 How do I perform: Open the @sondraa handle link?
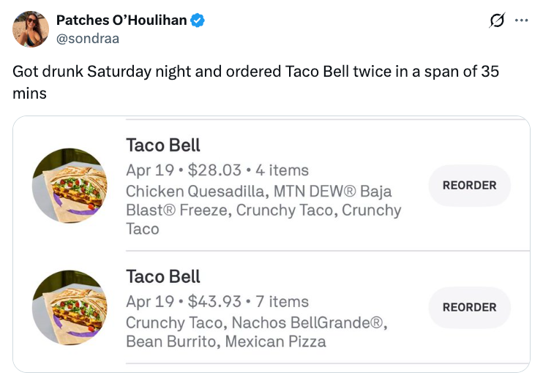88,38
